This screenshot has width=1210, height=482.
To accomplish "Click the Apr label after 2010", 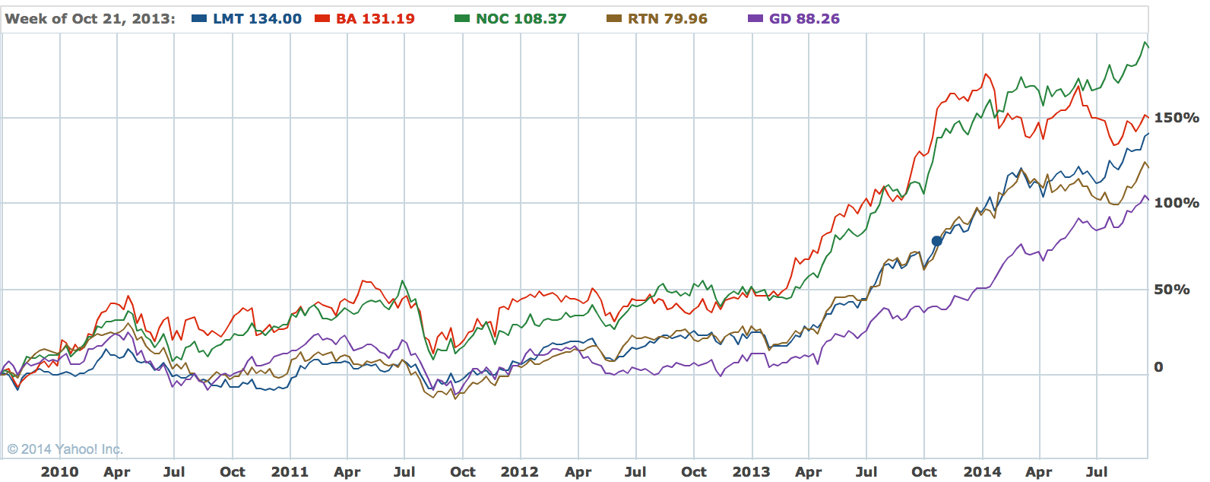I will point(117,472).
